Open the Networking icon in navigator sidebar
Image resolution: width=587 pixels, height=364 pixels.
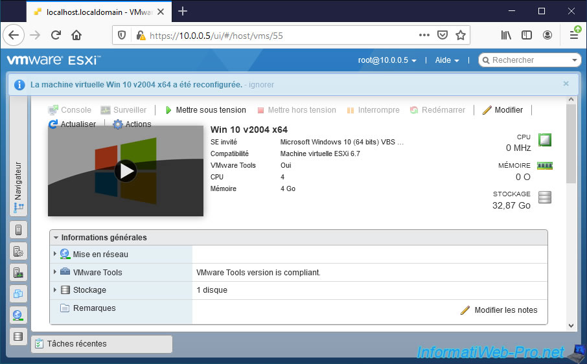pyautogui.click(x=18, y=315)
